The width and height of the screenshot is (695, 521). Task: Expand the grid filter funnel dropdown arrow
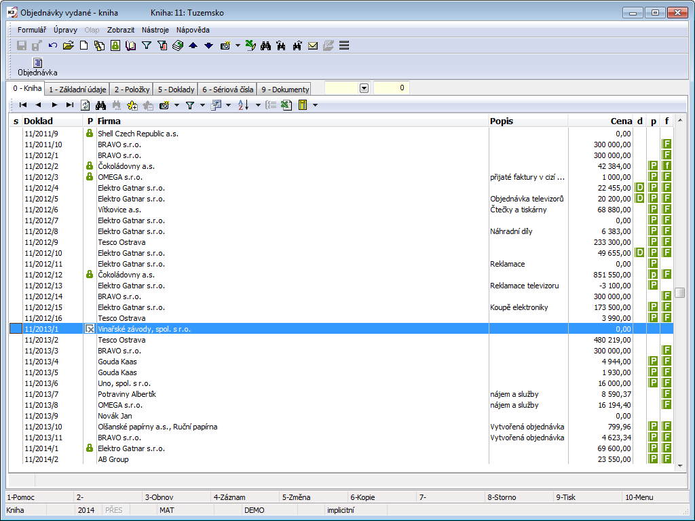(x=202, y=106)
